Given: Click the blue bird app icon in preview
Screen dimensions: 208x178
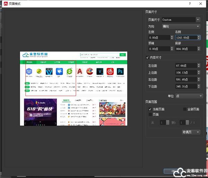Looking at the screenshot, I should click(x=59, y=71).
